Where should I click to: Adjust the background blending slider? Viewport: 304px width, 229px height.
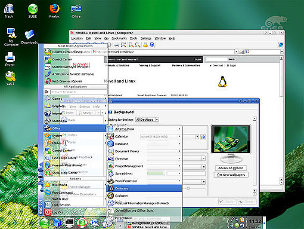coord(188,188)
